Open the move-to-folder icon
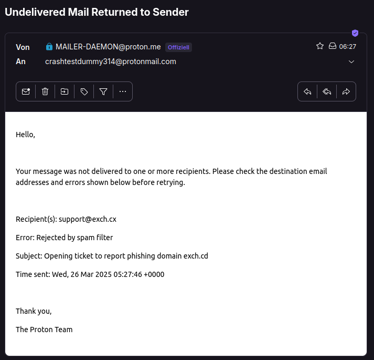Screen dimensions: 374x360 pyautogui.click(x=65, y=91)
